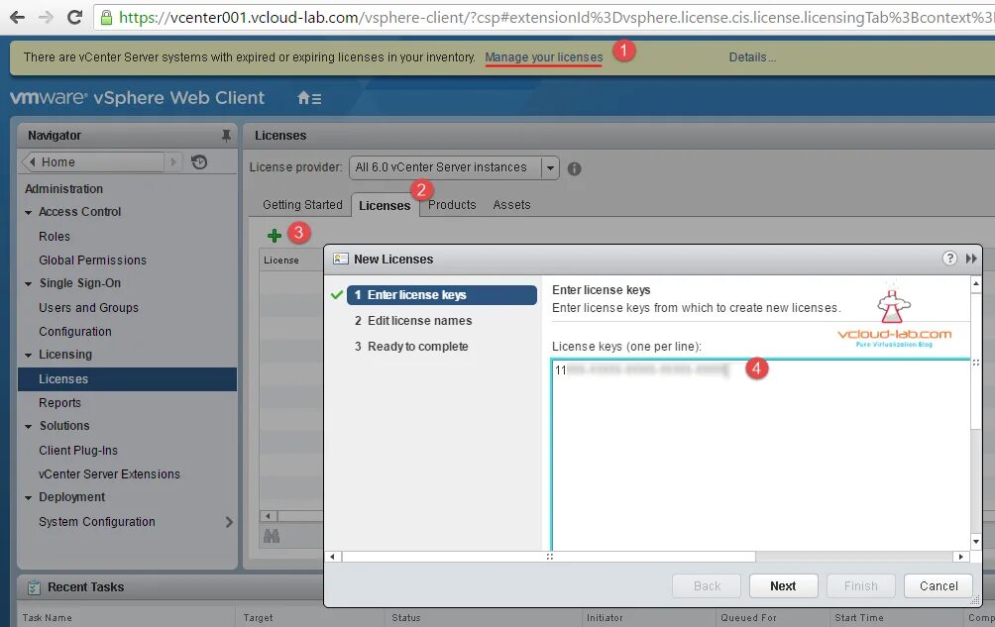Open the help icon on New Licenses dialog
The width and height of the screenshot is (995, 627).
pos(948,259)
